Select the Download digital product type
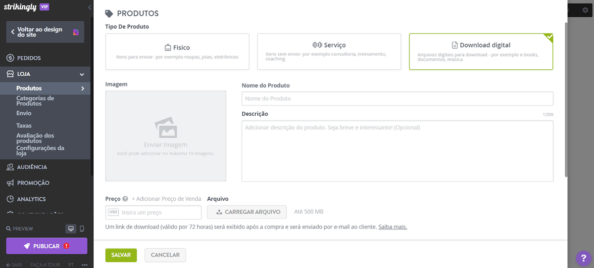Screen dimensions: 594x268 481,52
